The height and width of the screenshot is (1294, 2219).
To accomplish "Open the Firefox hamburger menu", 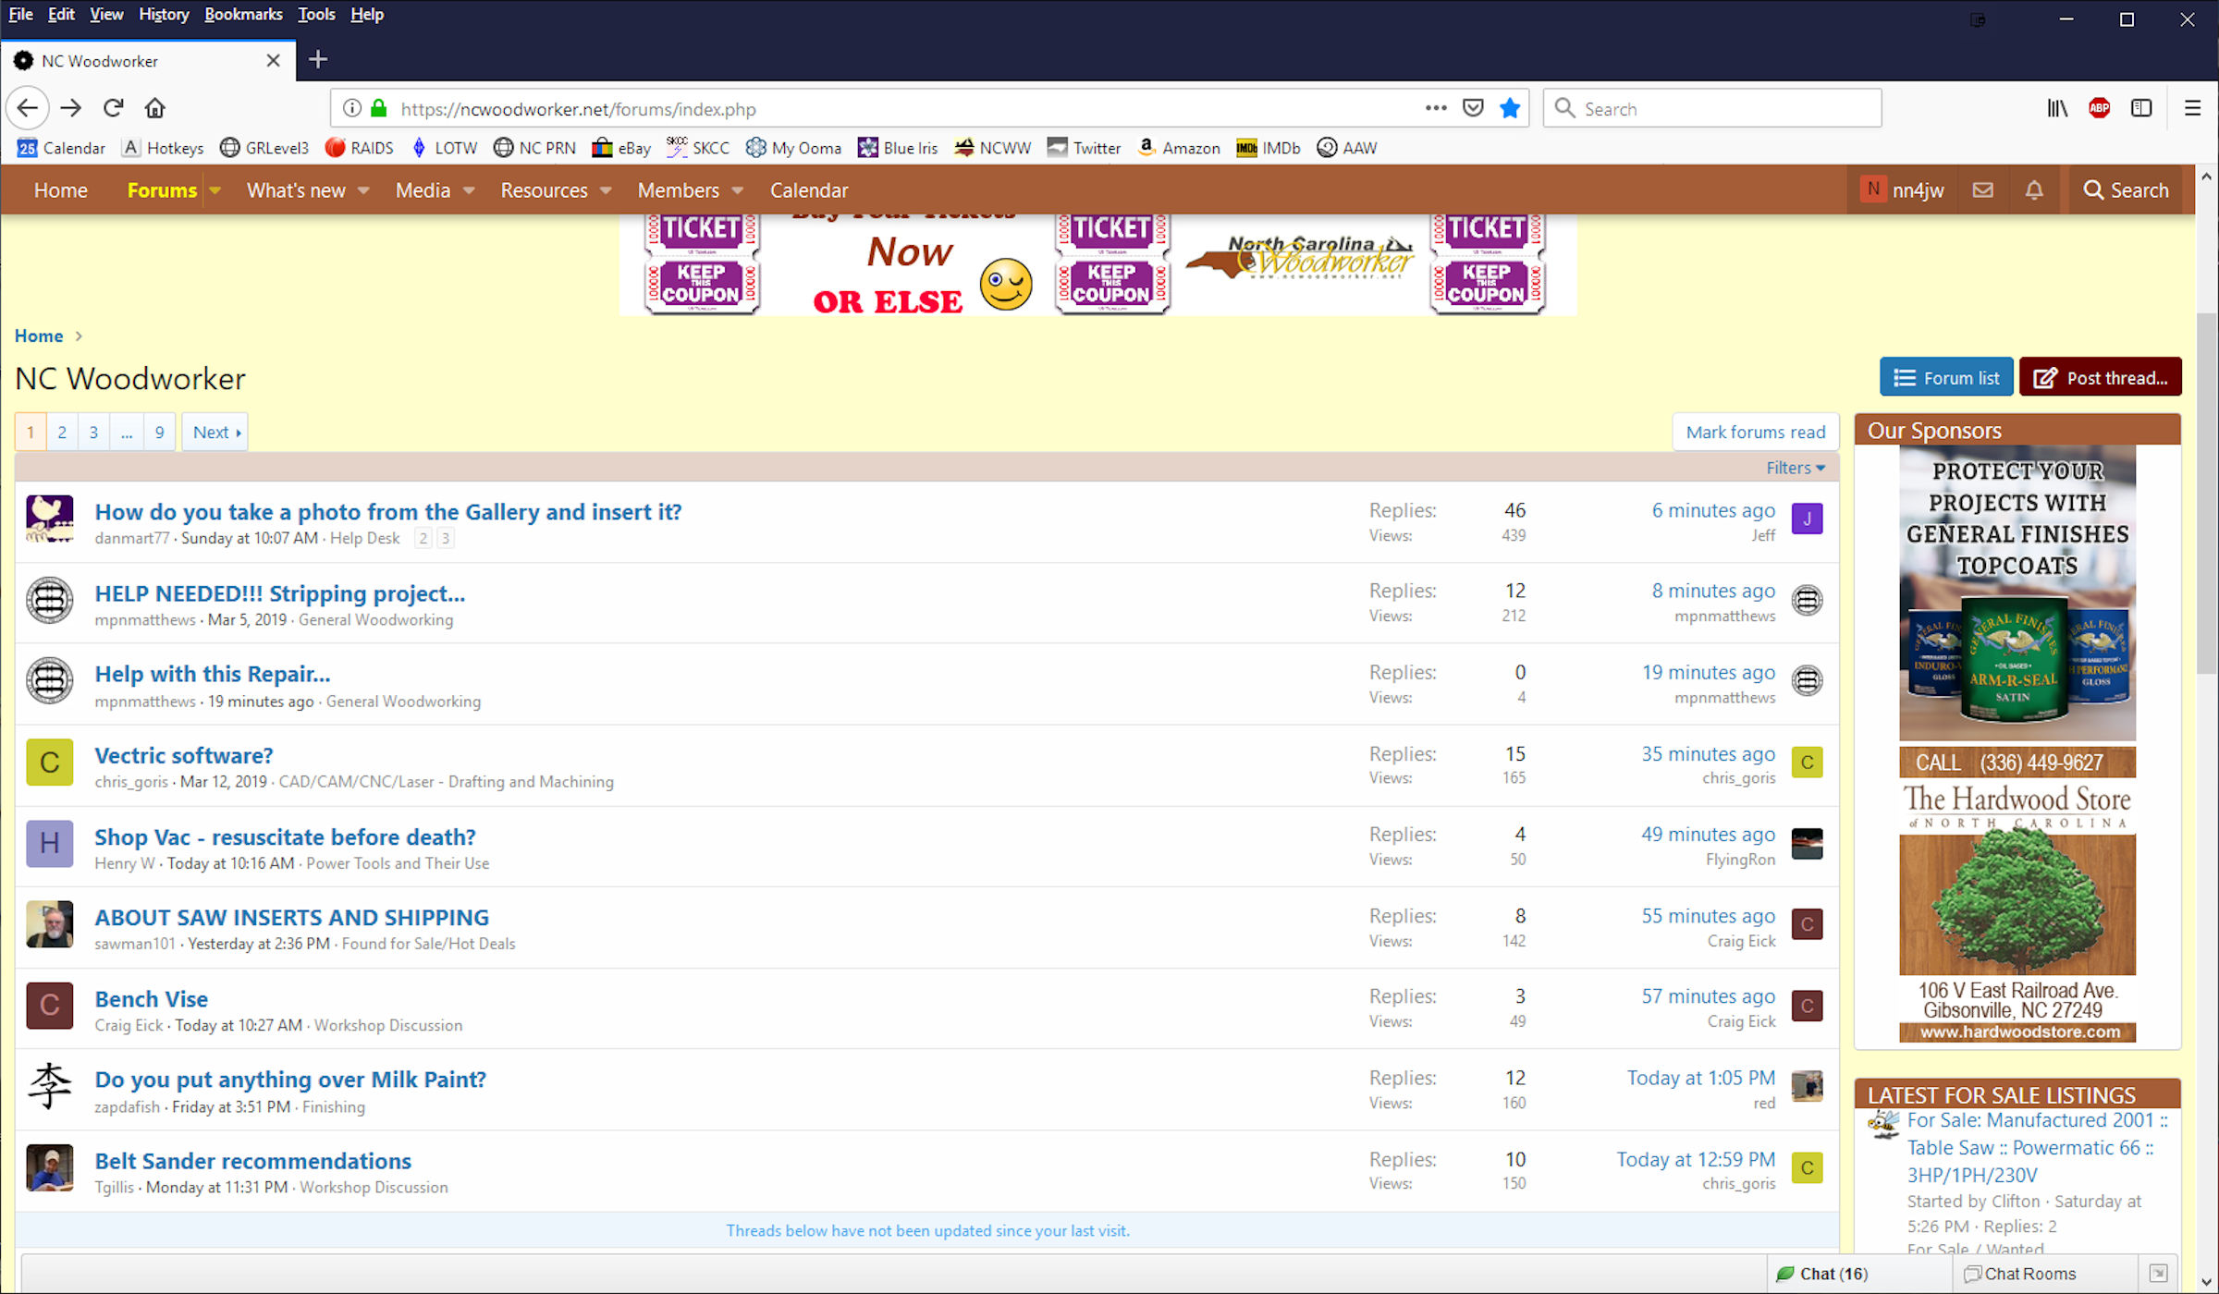I will 2192,108.
